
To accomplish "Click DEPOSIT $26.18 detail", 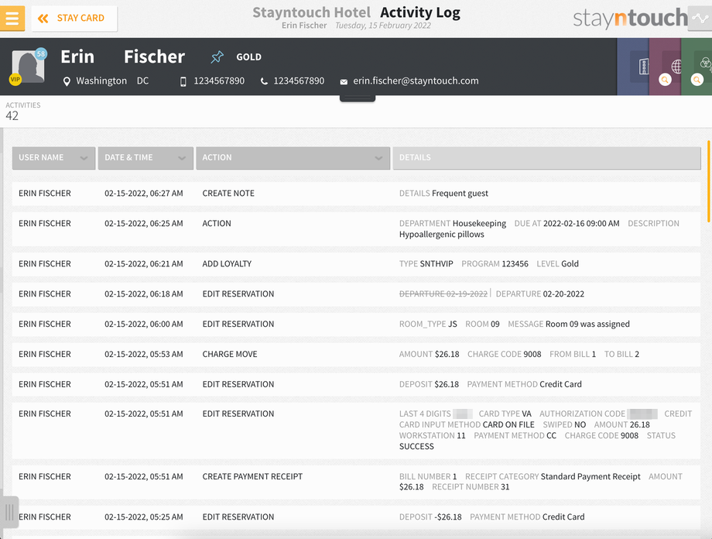I will [x=429, y=384].
